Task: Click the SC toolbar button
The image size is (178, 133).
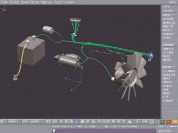Action: tap(104, 122)
